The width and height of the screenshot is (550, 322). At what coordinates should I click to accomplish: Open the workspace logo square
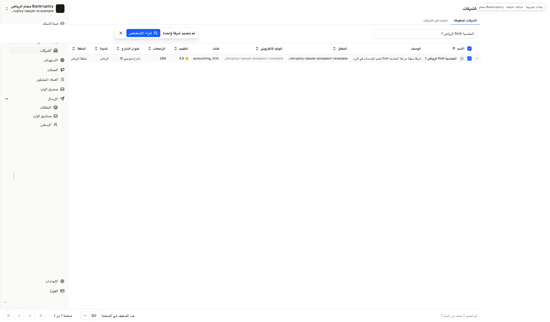click(60, 9)
